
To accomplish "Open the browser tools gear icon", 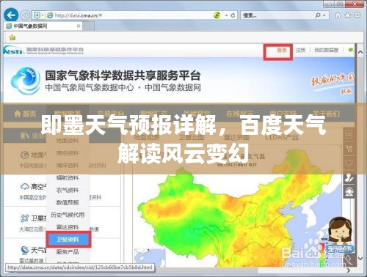I will [x=357, y=15].
